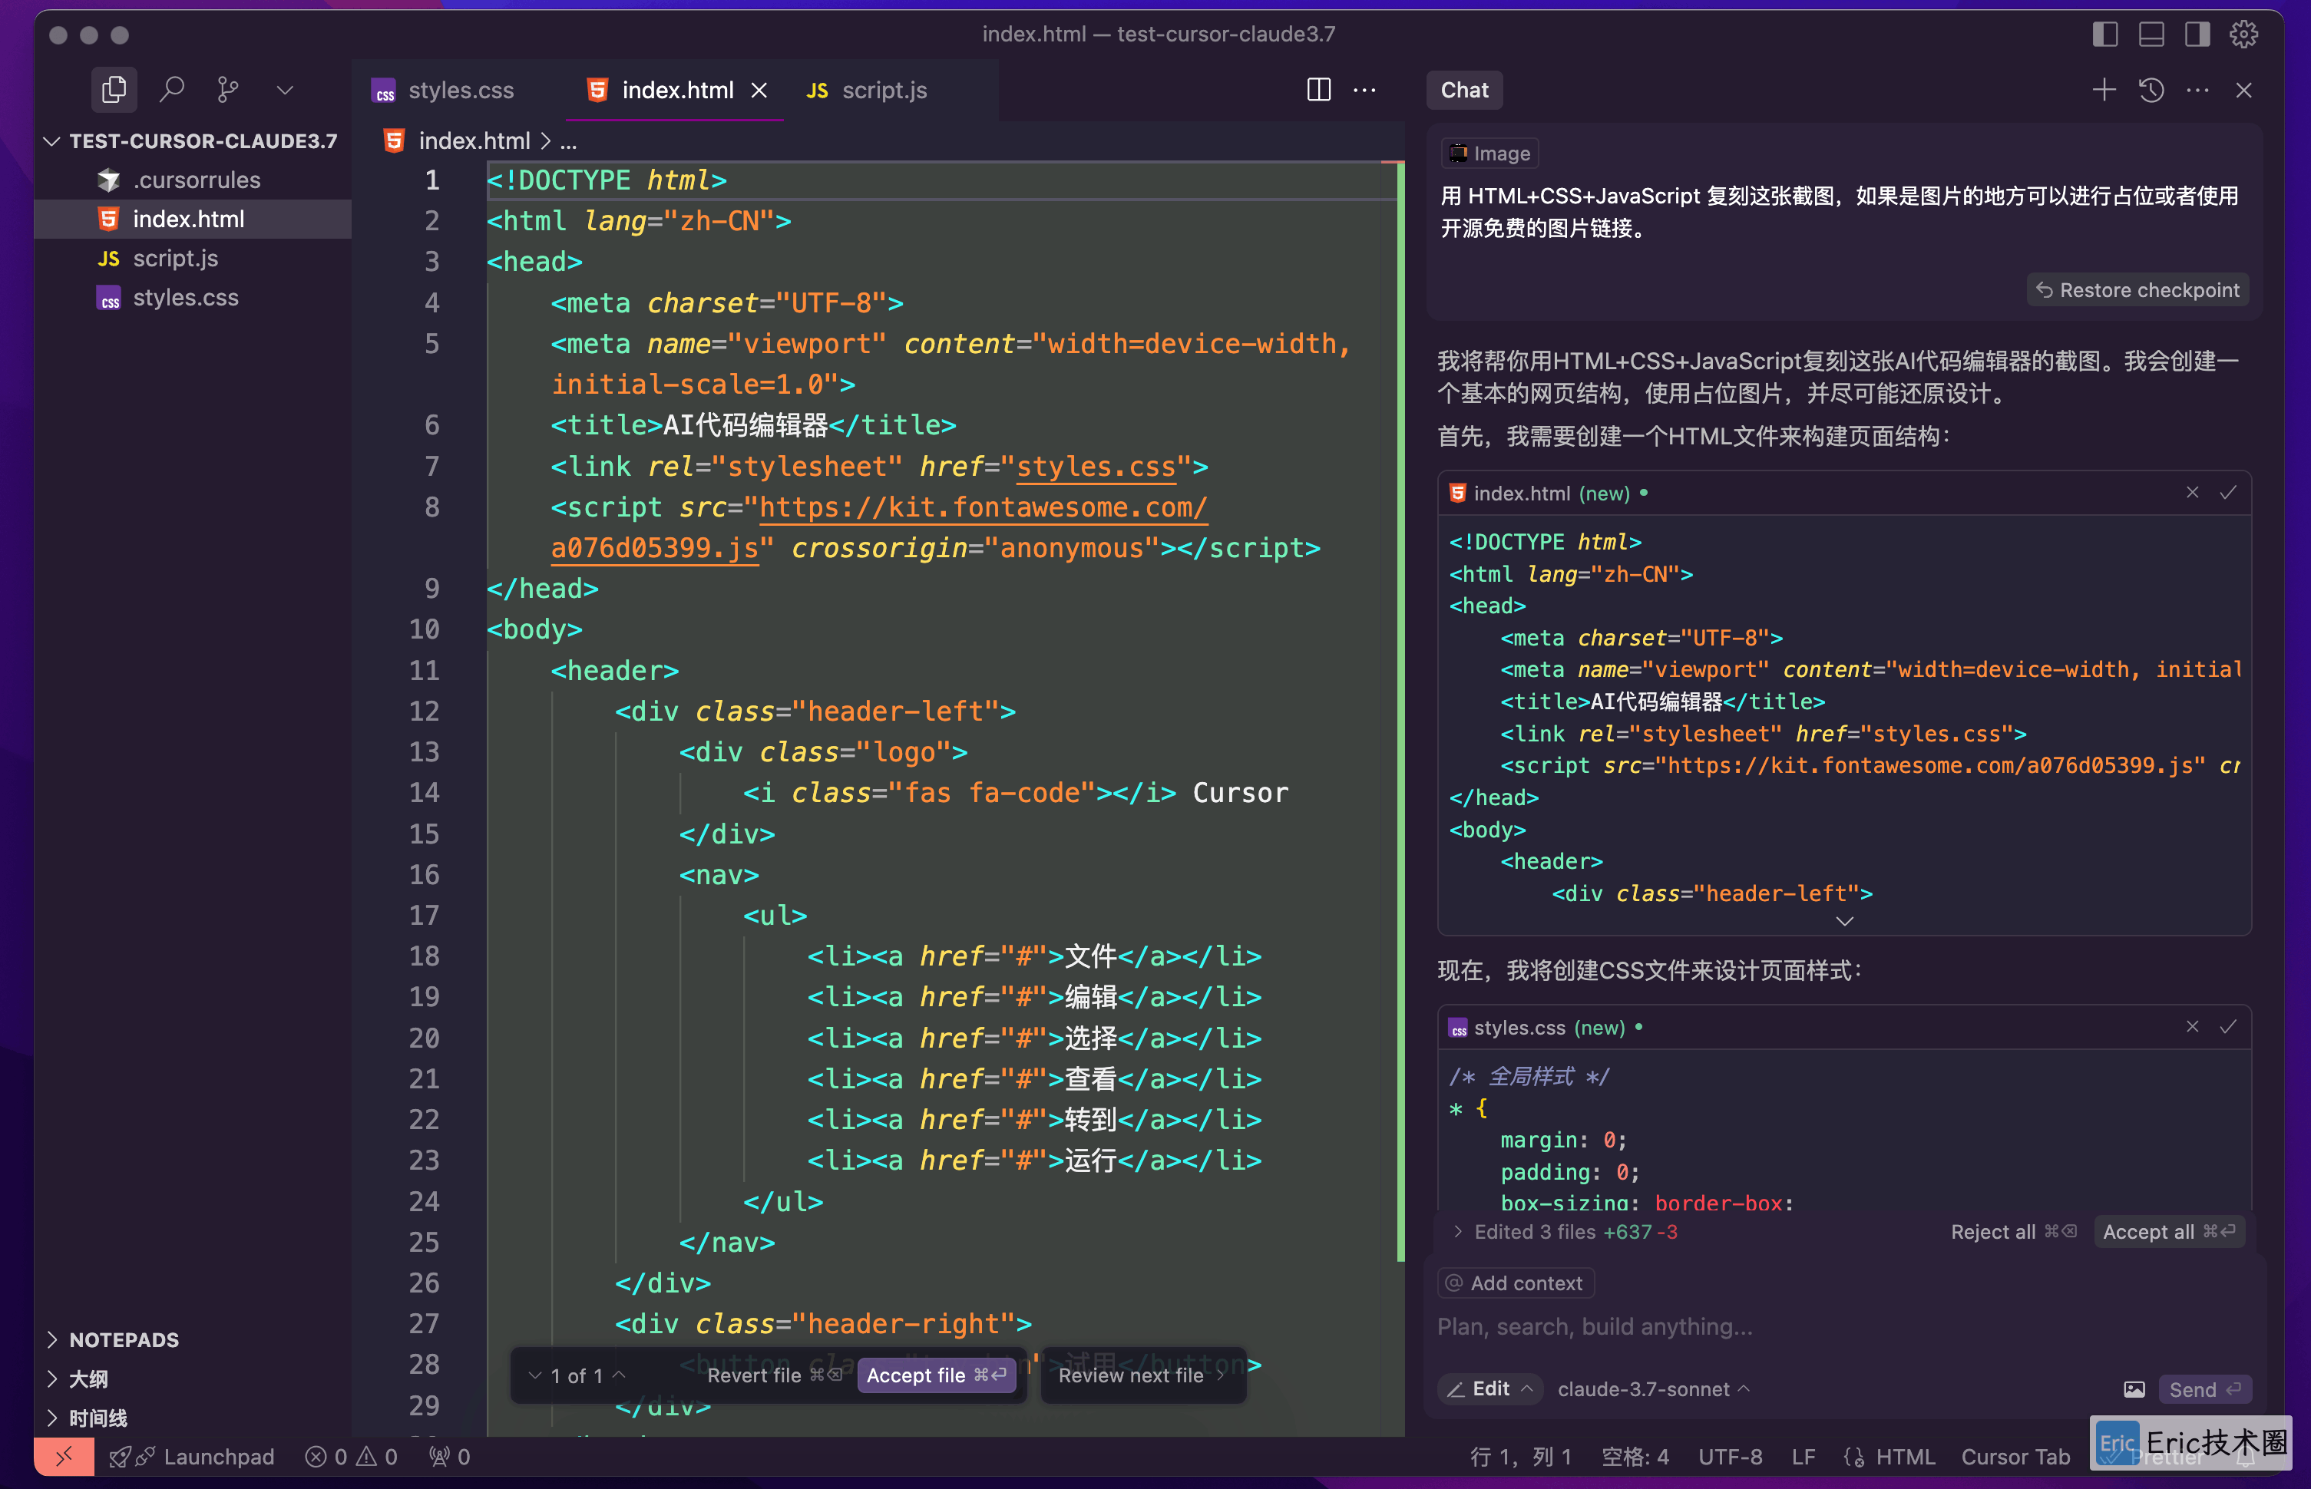Screen dimensions: 2311x1489
Task: Click Reject all
Action: tap(2013, 1232)
